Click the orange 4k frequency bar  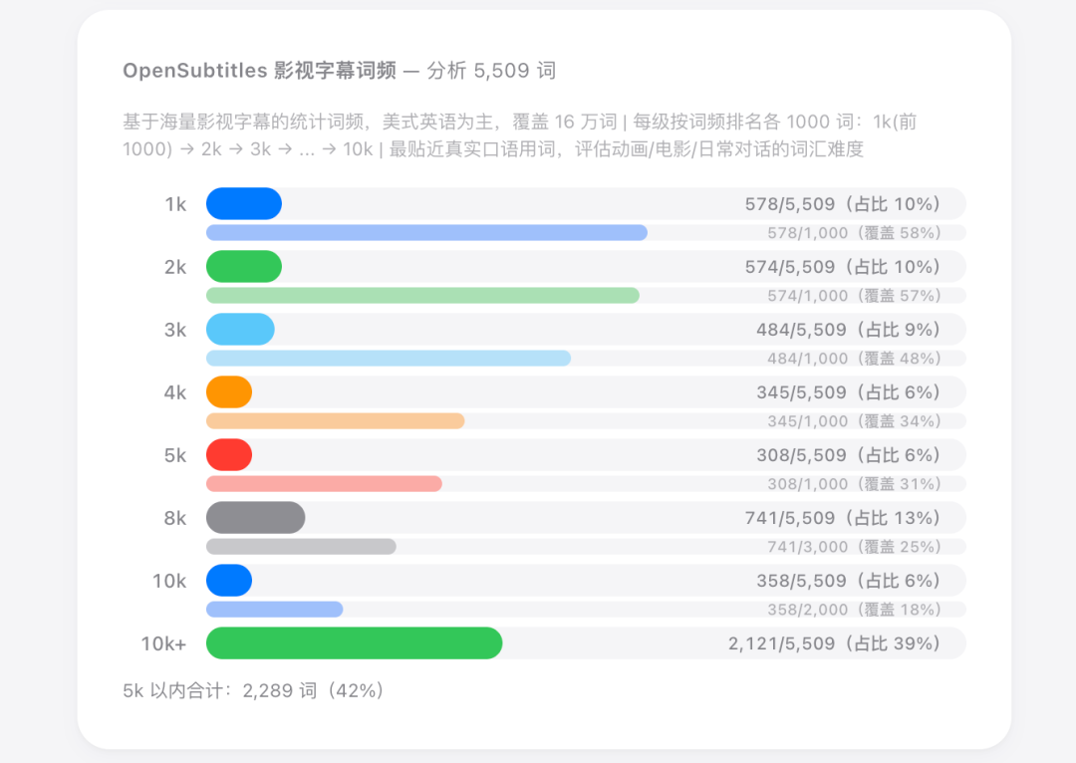pos(229,391)
